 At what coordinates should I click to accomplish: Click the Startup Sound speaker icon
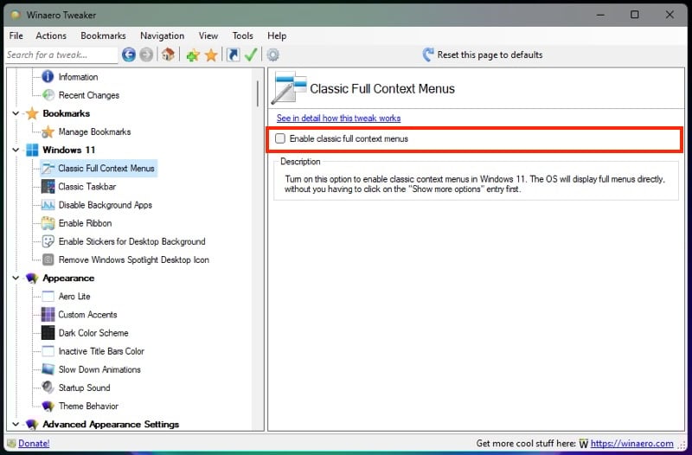click(x=48, y=388)
